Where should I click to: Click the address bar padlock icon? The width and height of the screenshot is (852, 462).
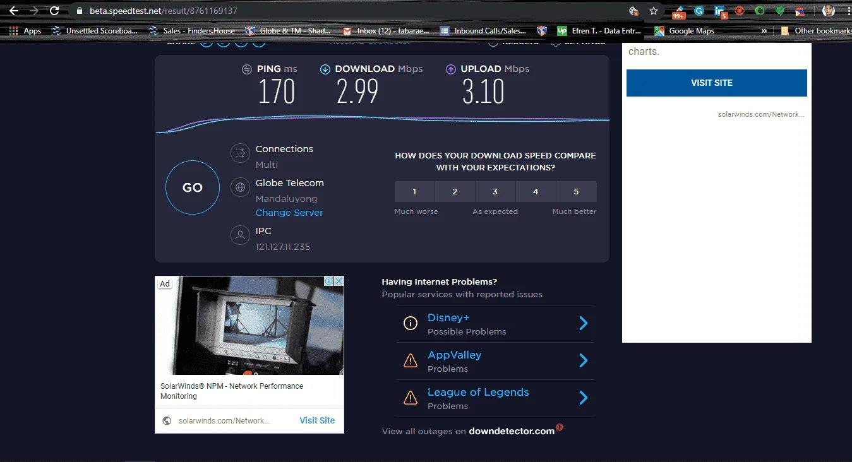coord(79,11)
